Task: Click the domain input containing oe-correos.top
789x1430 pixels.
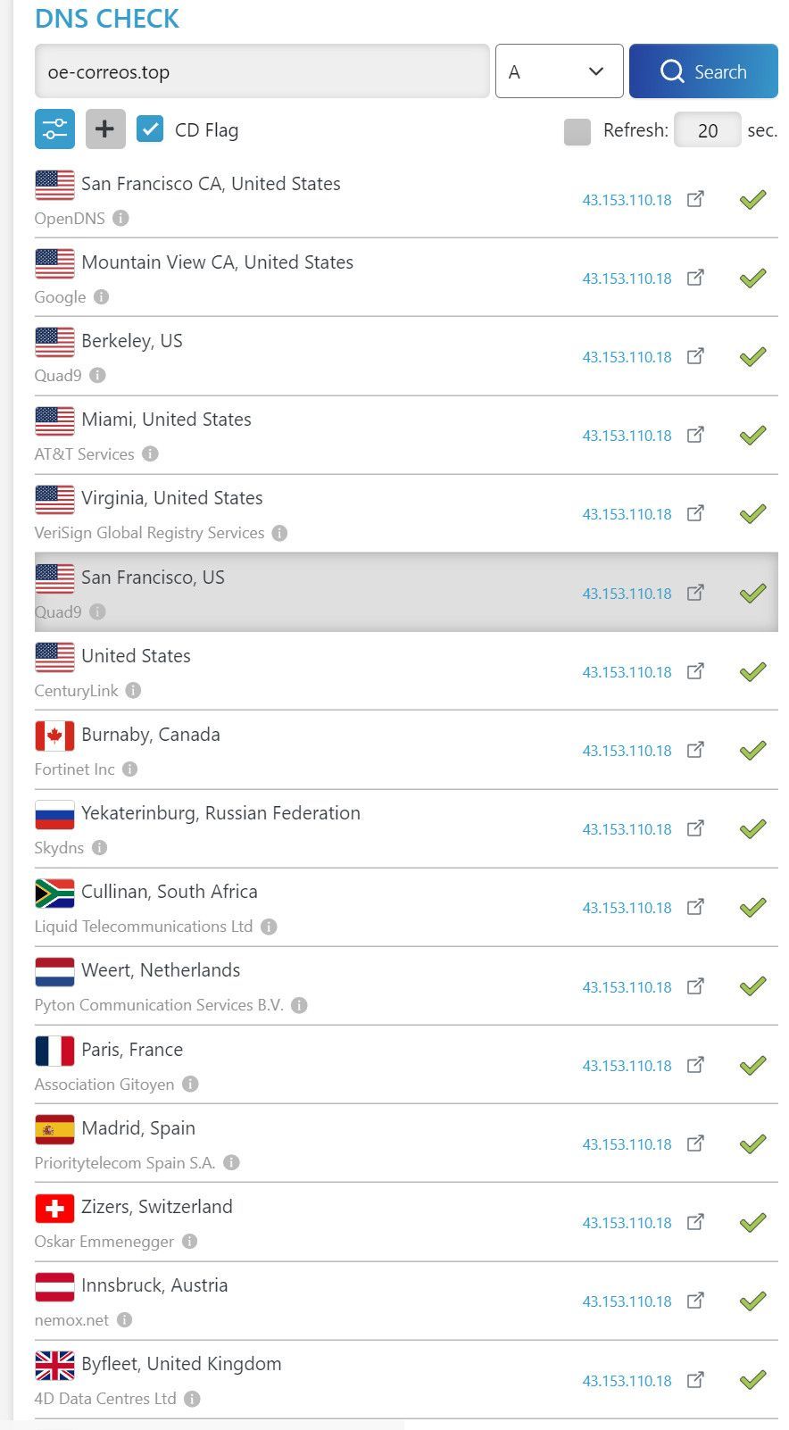Action: (x=262, y=71)
